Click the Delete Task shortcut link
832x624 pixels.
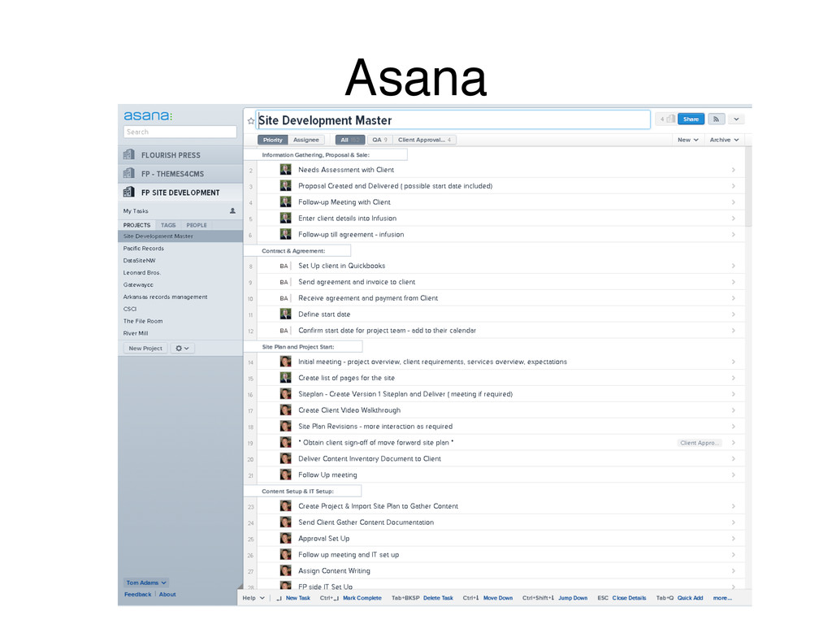click(x=438, y=598)
